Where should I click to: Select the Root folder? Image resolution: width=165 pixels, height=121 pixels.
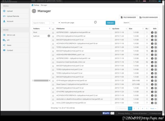pos(35,32)
